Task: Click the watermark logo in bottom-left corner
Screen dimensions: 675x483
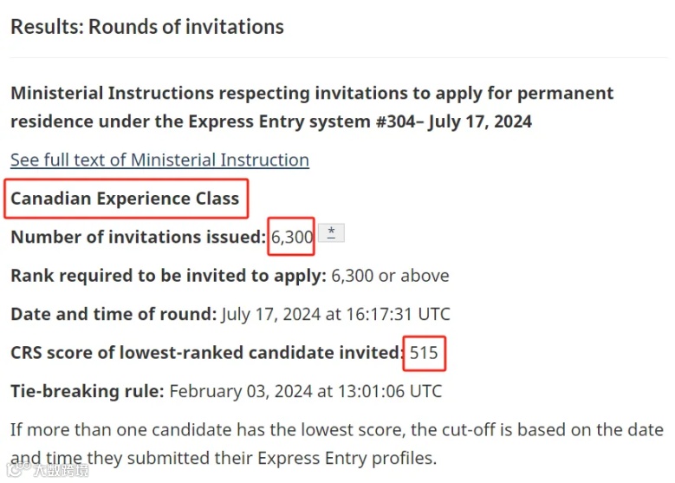Action: (43, 471)
